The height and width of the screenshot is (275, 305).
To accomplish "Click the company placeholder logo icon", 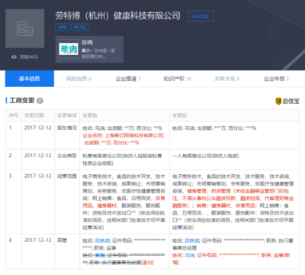I will coord(25,28).
